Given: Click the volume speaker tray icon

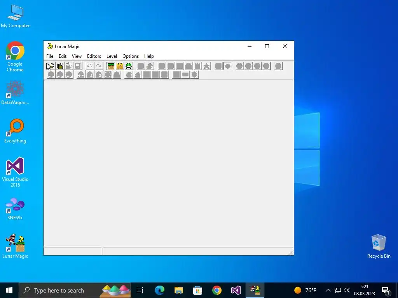Looking at the screenshot, I should pyautogui.click(x=346, y=290).
